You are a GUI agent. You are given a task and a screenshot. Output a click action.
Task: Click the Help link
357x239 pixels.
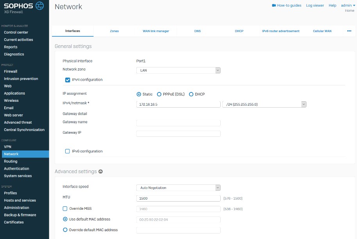pos(332,5)
